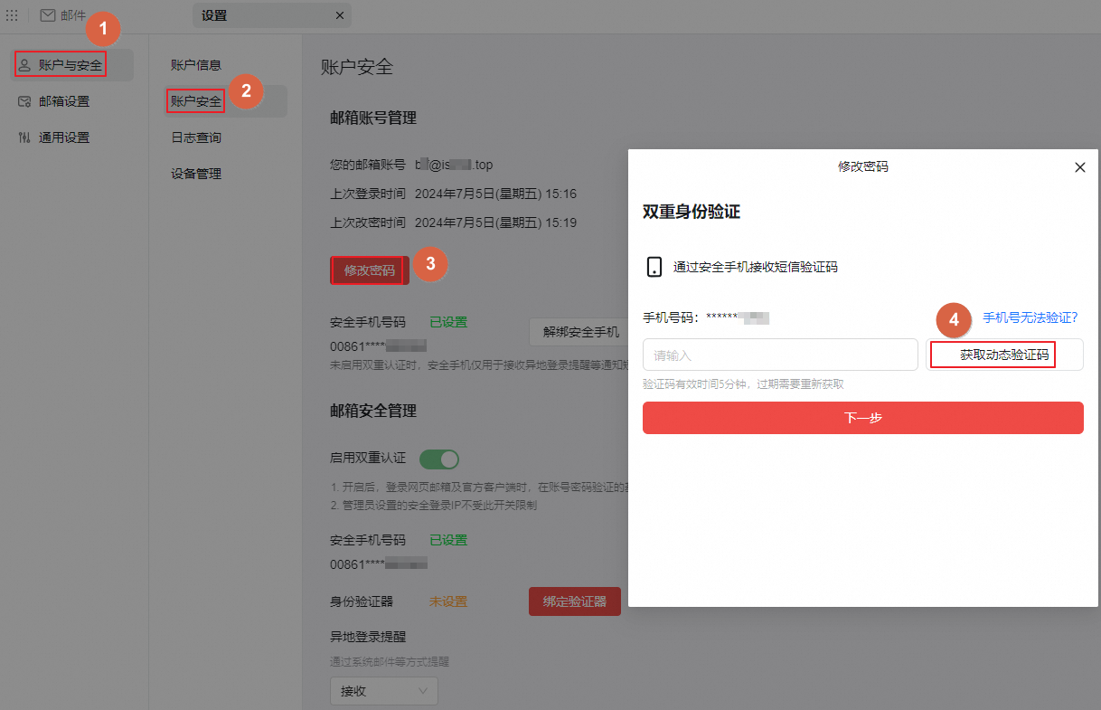Screen dimensions: 1101x710
Task: Click 通过安全手机接收短信验证码 text
Action: [756, 267]
